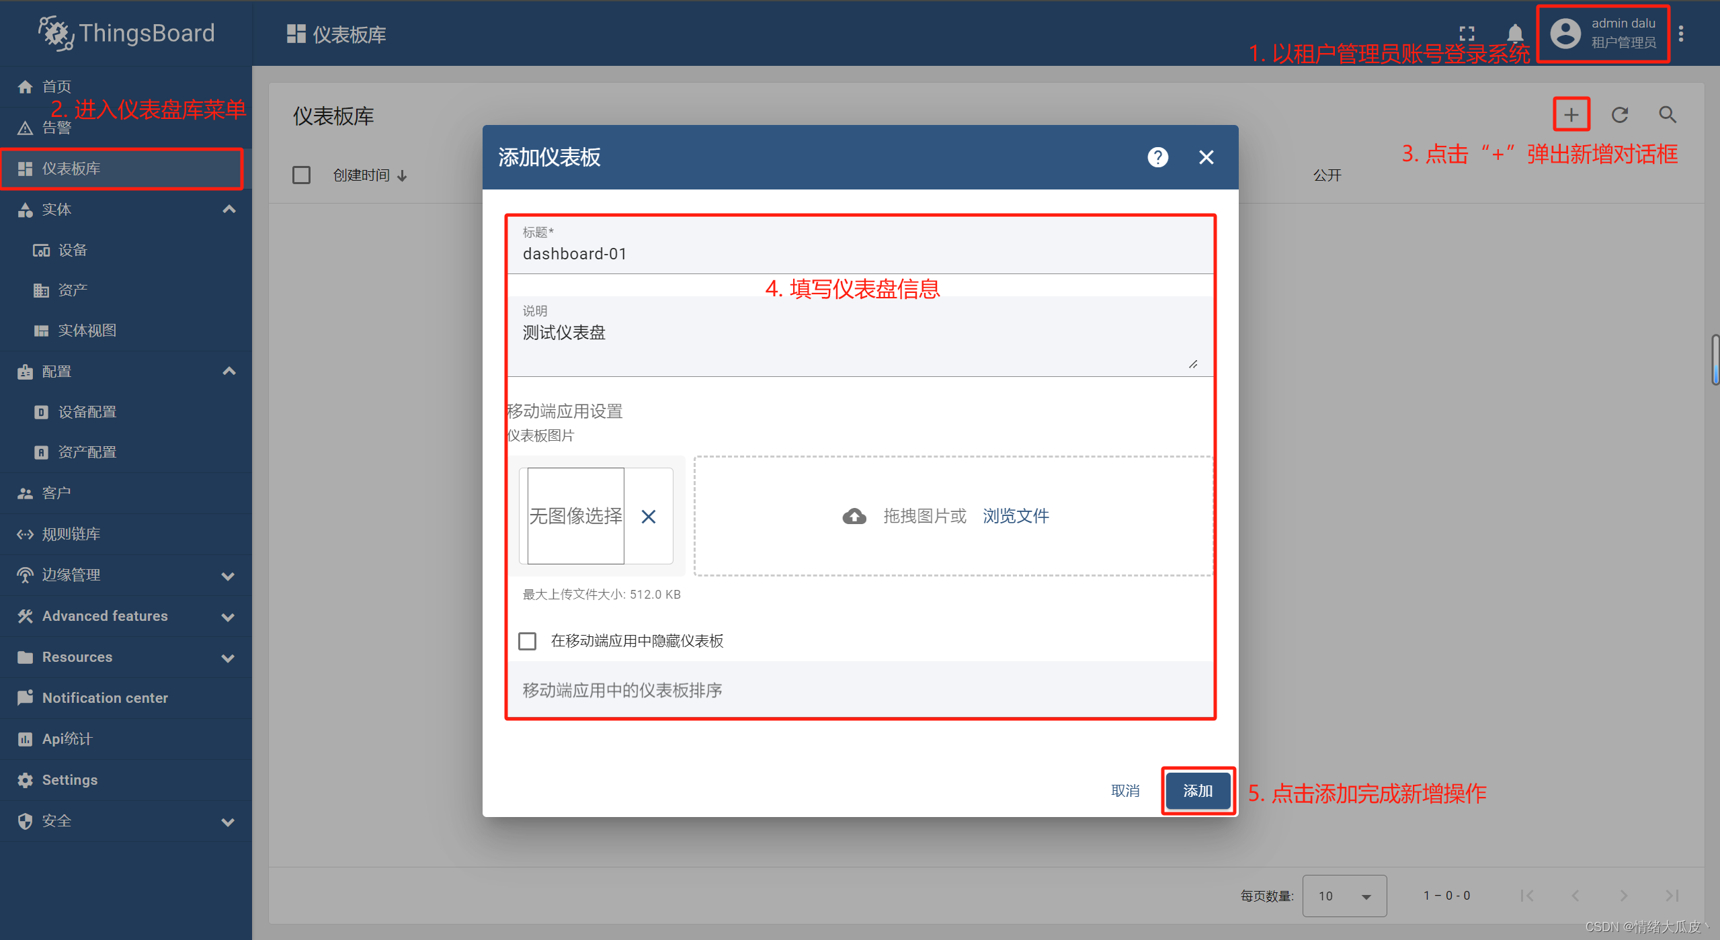Go to last page of results
This screenshot has width=1720, height=940.
1672,896
